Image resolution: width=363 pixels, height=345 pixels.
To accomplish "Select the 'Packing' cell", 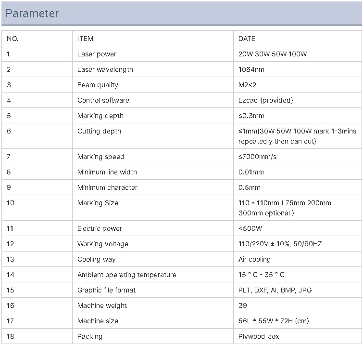I will coord(90,337).
